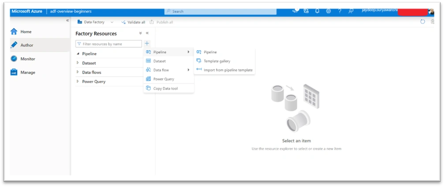
Task: Collapse the Factory Resources panel
Action: (x=147, y=33)
